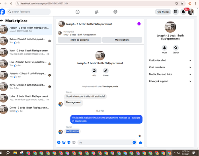Click Find friends button
This screenshot has width=199, height=156.
pos(163,12)
